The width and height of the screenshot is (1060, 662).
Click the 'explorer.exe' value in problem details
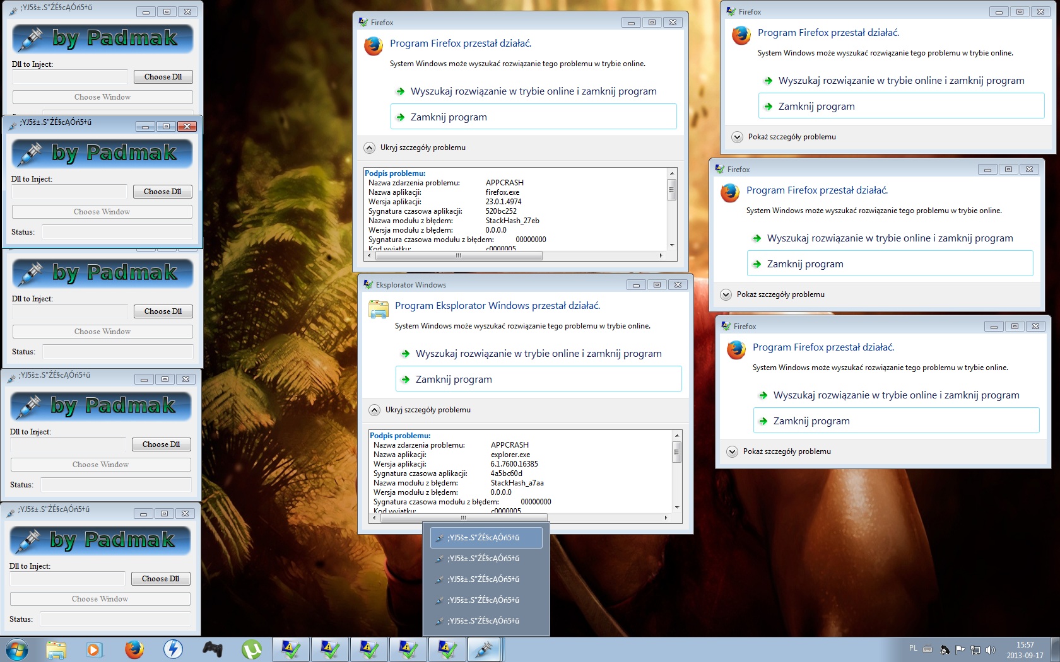(x=510, y=455)
